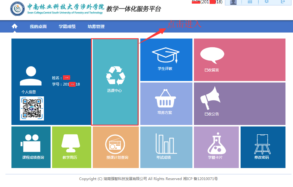Open 已收公告 with the megaphone icon
293x187 pixels.
211,98
